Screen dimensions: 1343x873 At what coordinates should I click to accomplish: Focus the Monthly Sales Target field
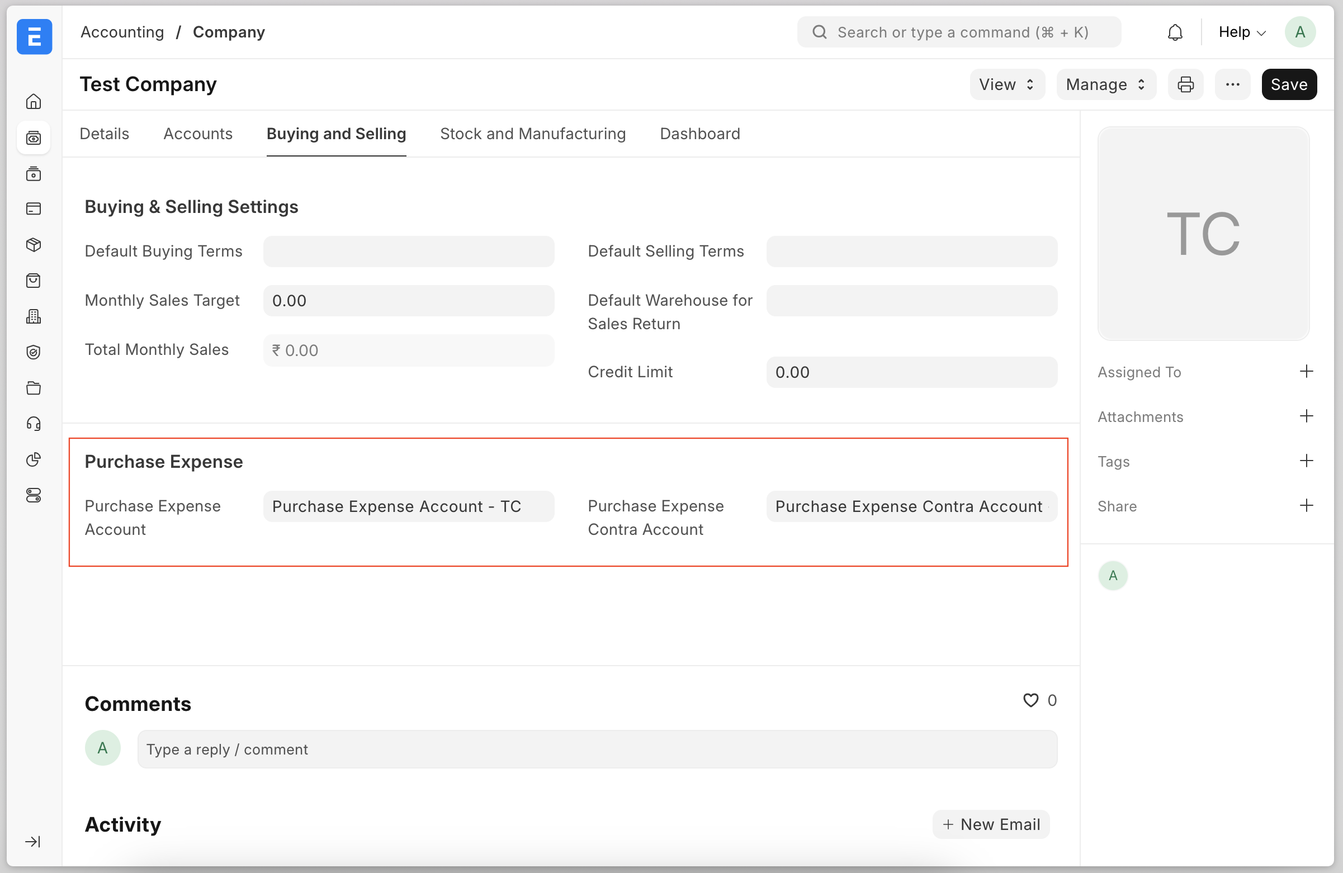tap(409, 301)
